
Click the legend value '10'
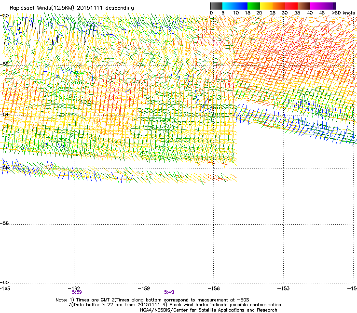point(236,13)
